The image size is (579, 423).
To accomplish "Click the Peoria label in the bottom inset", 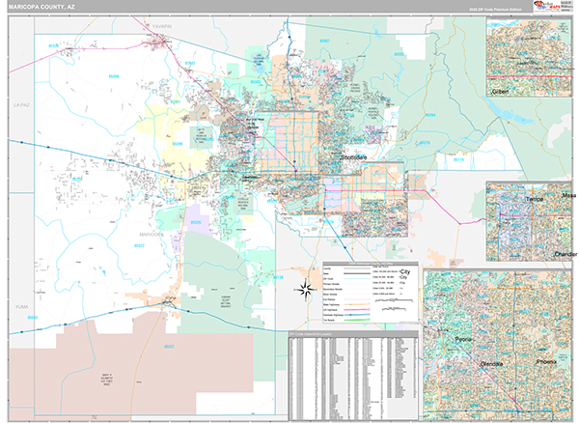I will pos(463,340).
